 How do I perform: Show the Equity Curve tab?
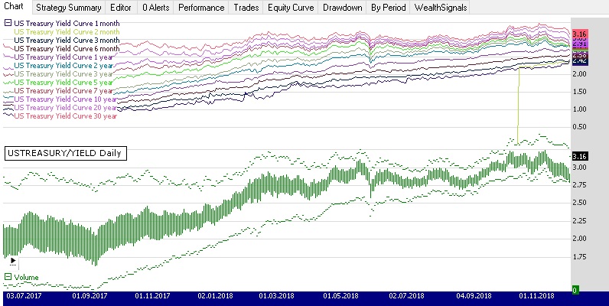coord(290,8)
